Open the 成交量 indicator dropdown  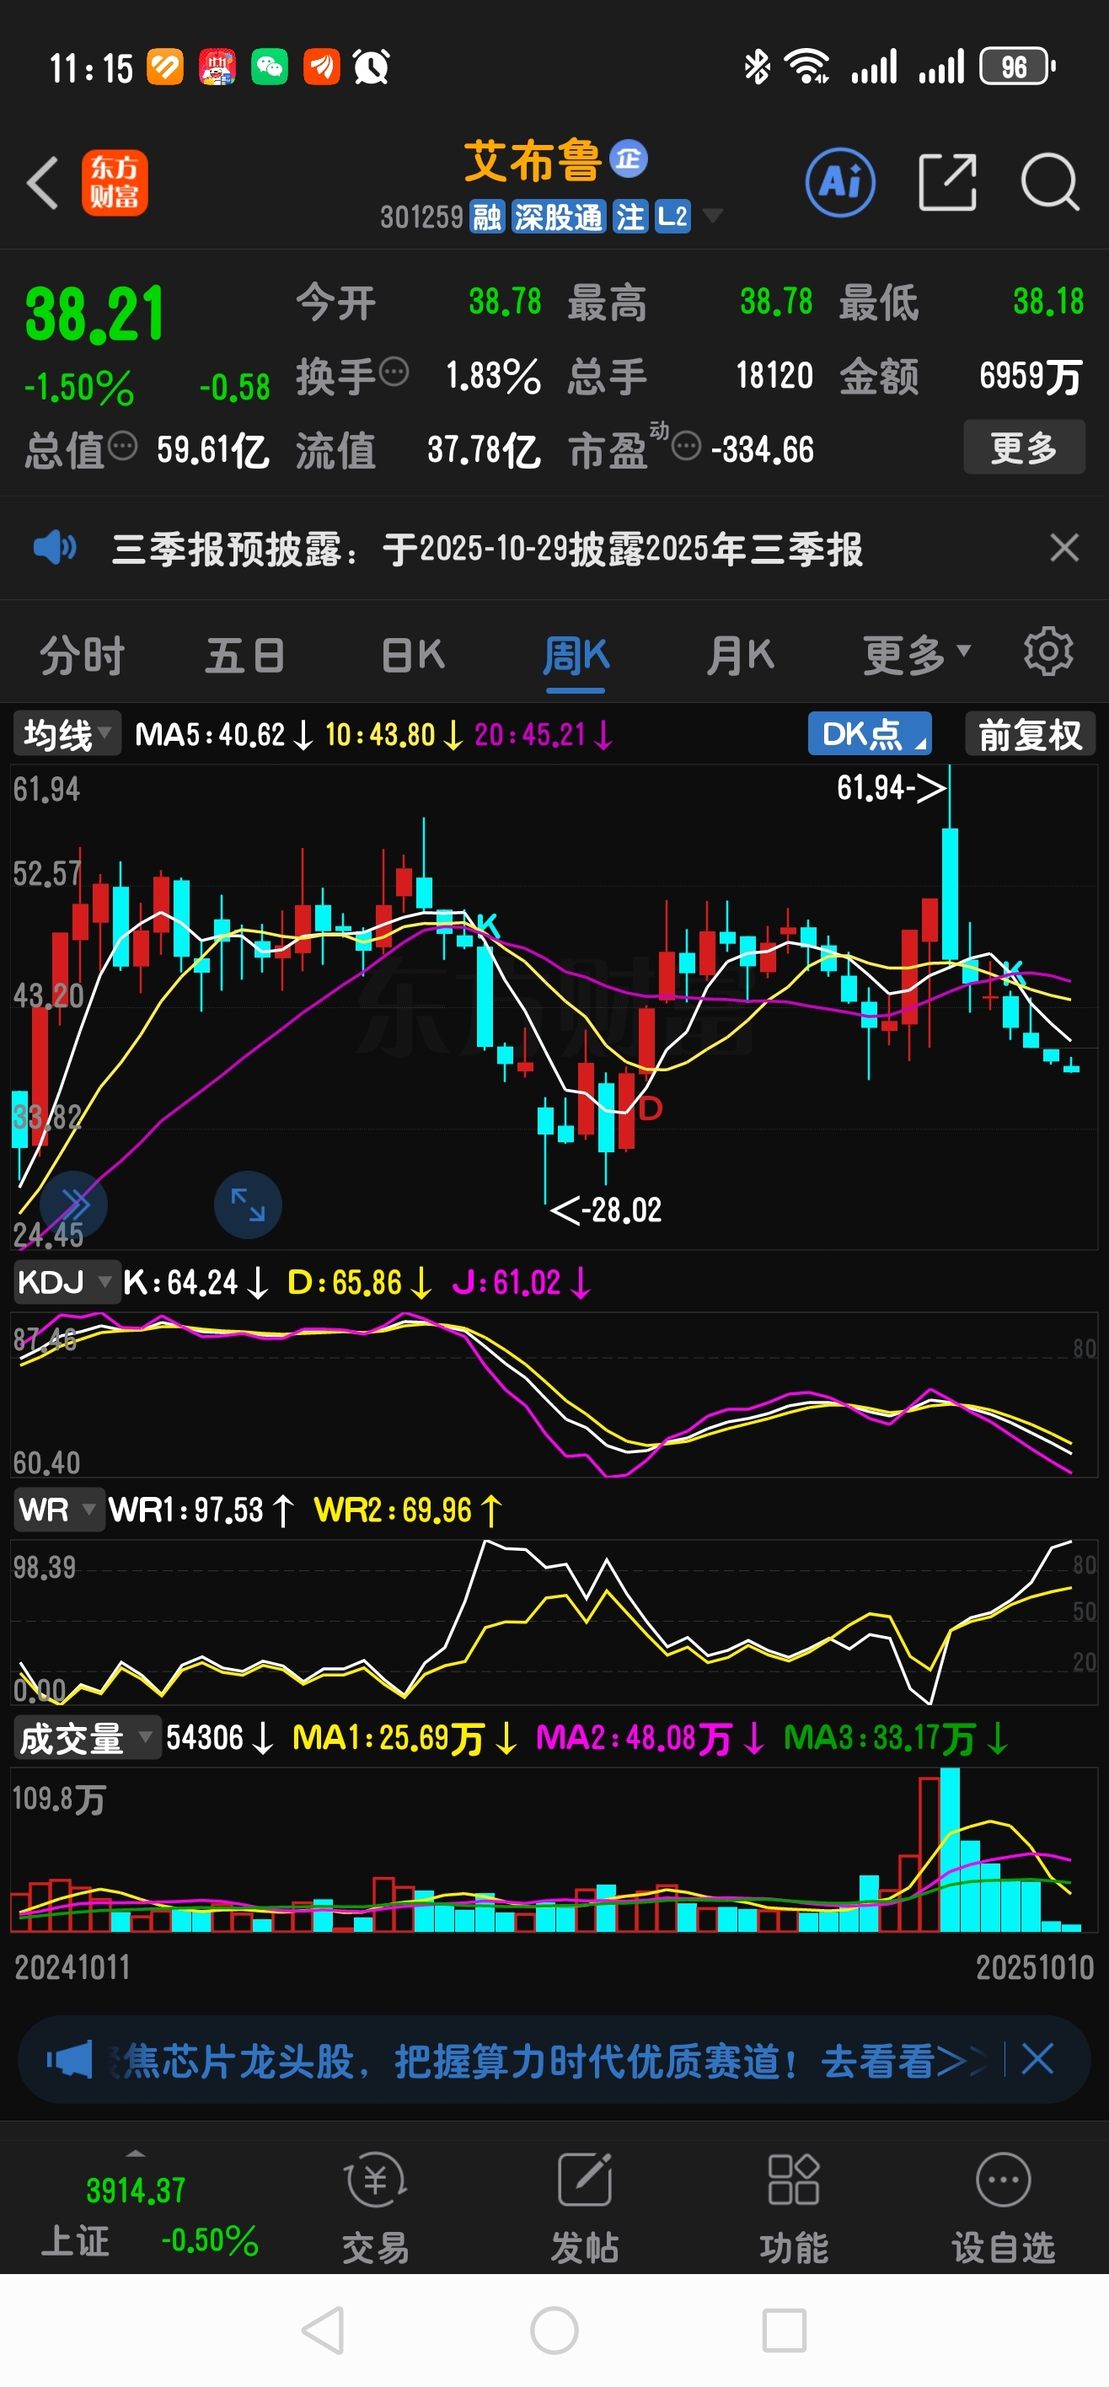coord(86,1738)
